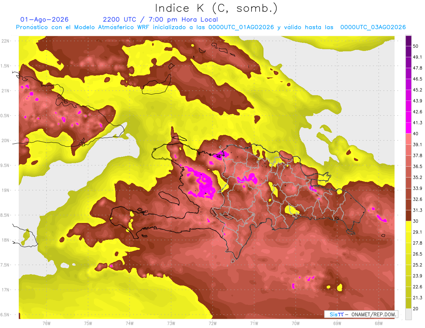Pick the dark purple swatch above 50
The height and width of the screenshot is (328, 425).
click(x=408, y=41)
